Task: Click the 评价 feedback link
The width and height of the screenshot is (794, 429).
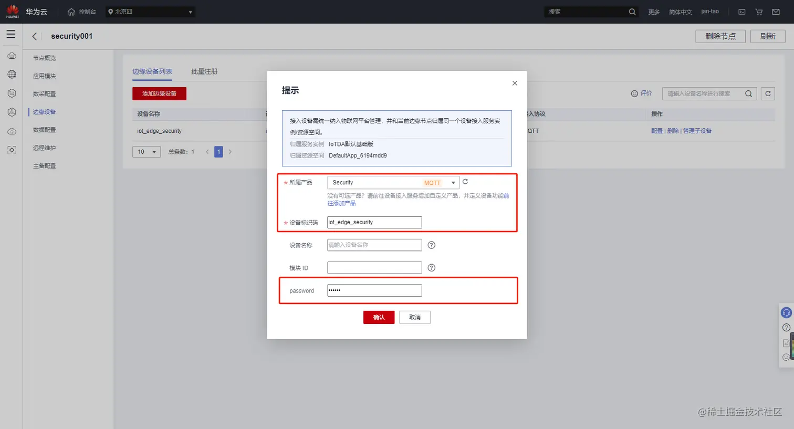Action: pos(641,93)
